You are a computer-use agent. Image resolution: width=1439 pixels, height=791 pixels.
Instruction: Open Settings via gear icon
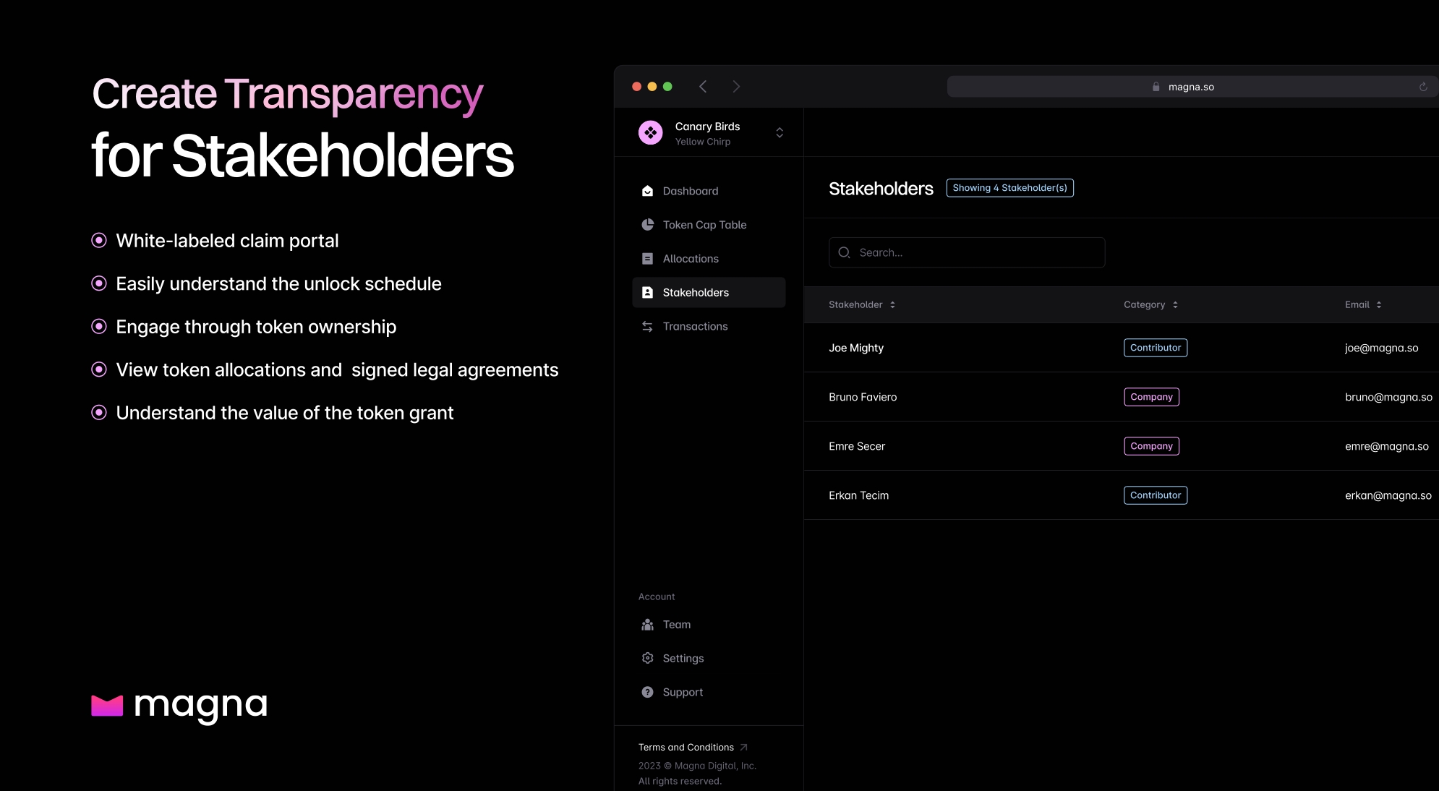pos(647,659)
